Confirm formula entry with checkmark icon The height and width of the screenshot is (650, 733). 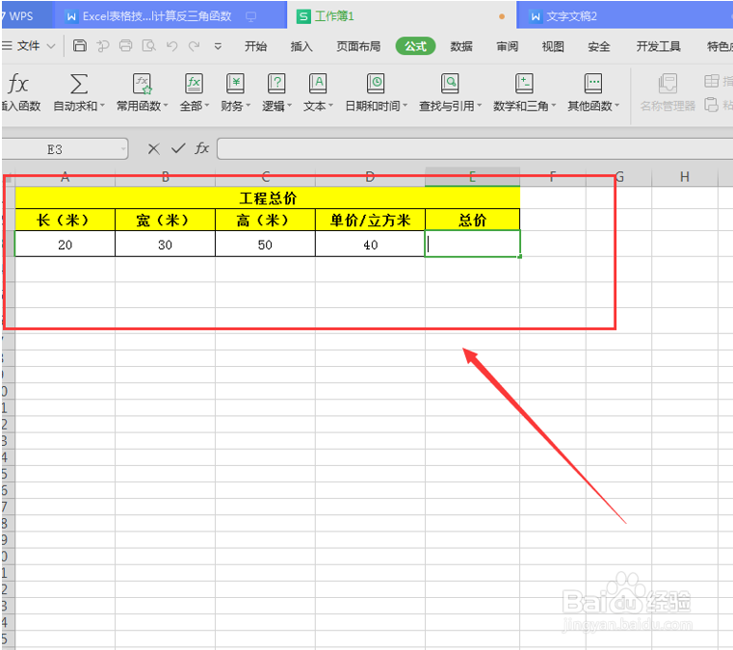click(x=178, y=148)
